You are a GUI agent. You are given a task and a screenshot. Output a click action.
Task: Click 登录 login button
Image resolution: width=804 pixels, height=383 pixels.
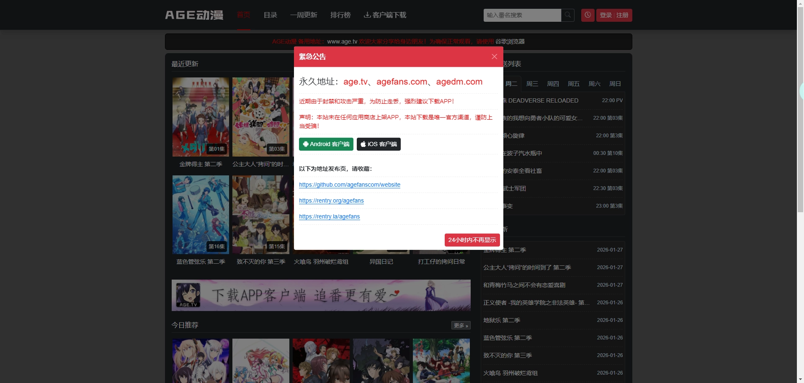click(606, 15)
